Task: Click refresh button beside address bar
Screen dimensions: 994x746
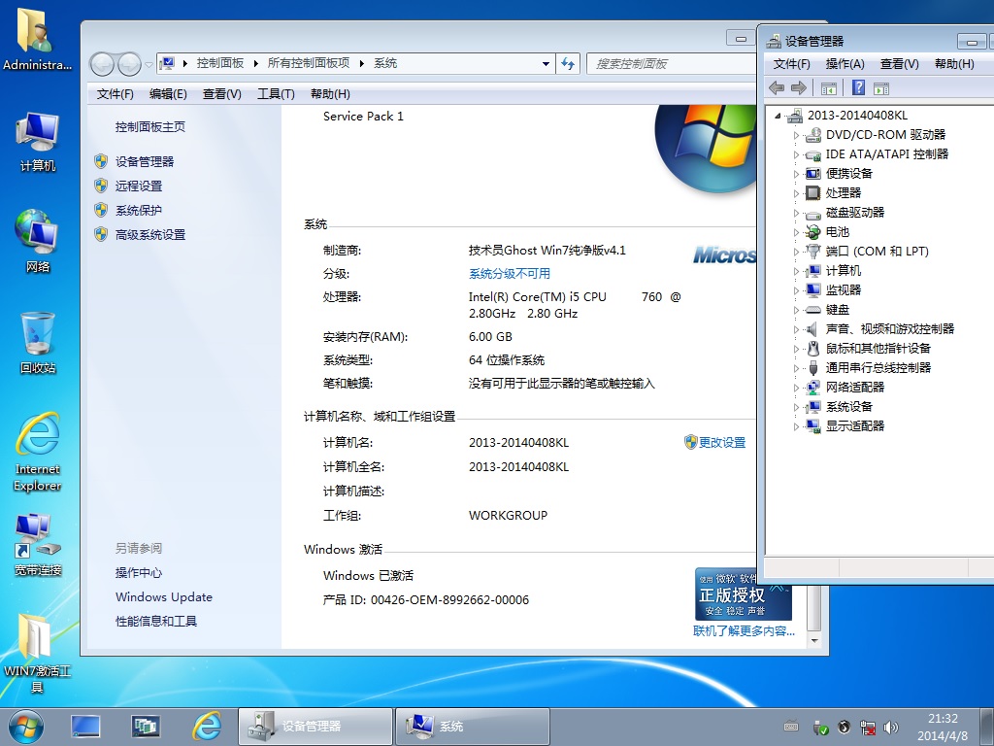Action: click(568, 63)
